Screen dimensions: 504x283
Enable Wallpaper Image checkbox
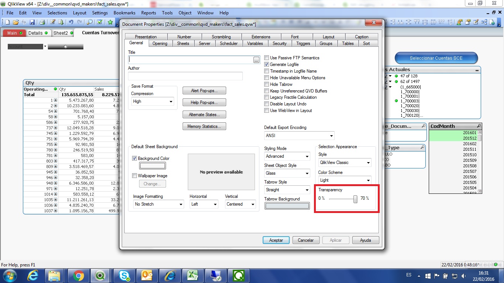pos(135,176)
